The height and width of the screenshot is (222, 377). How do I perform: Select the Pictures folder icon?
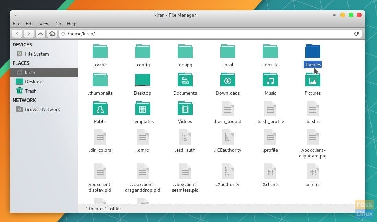pos(313,80)
